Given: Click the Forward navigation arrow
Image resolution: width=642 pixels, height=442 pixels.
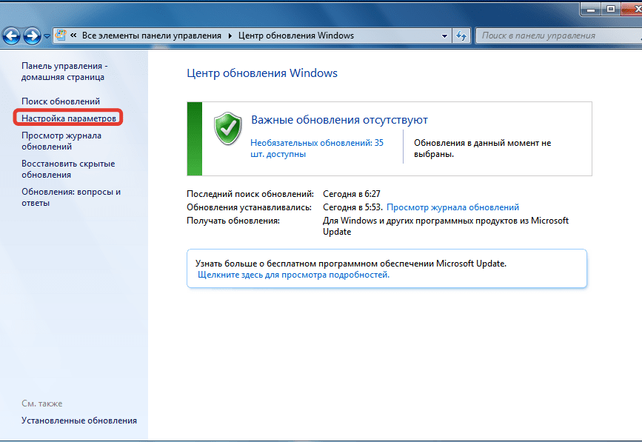Looking at the screenshot, I should [32, 36].
